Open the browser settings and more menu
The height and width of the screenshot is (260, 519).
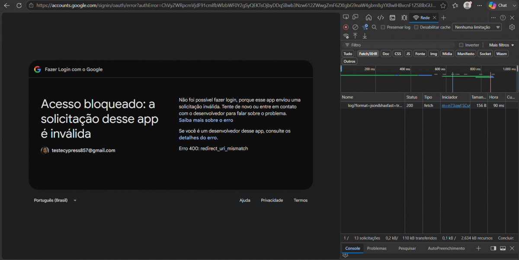click(479, 6)
